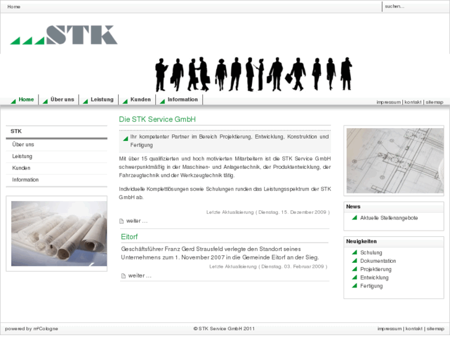This screenshot has height=337, width=450.
Task: Click the © STK Service GmbH 2011 footer text
Action: (x=224, y=329)
